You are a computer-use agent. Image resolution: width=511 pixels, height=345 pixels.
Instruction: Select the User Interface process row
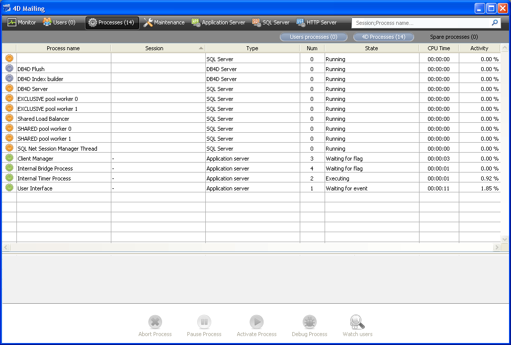[35, 188]
